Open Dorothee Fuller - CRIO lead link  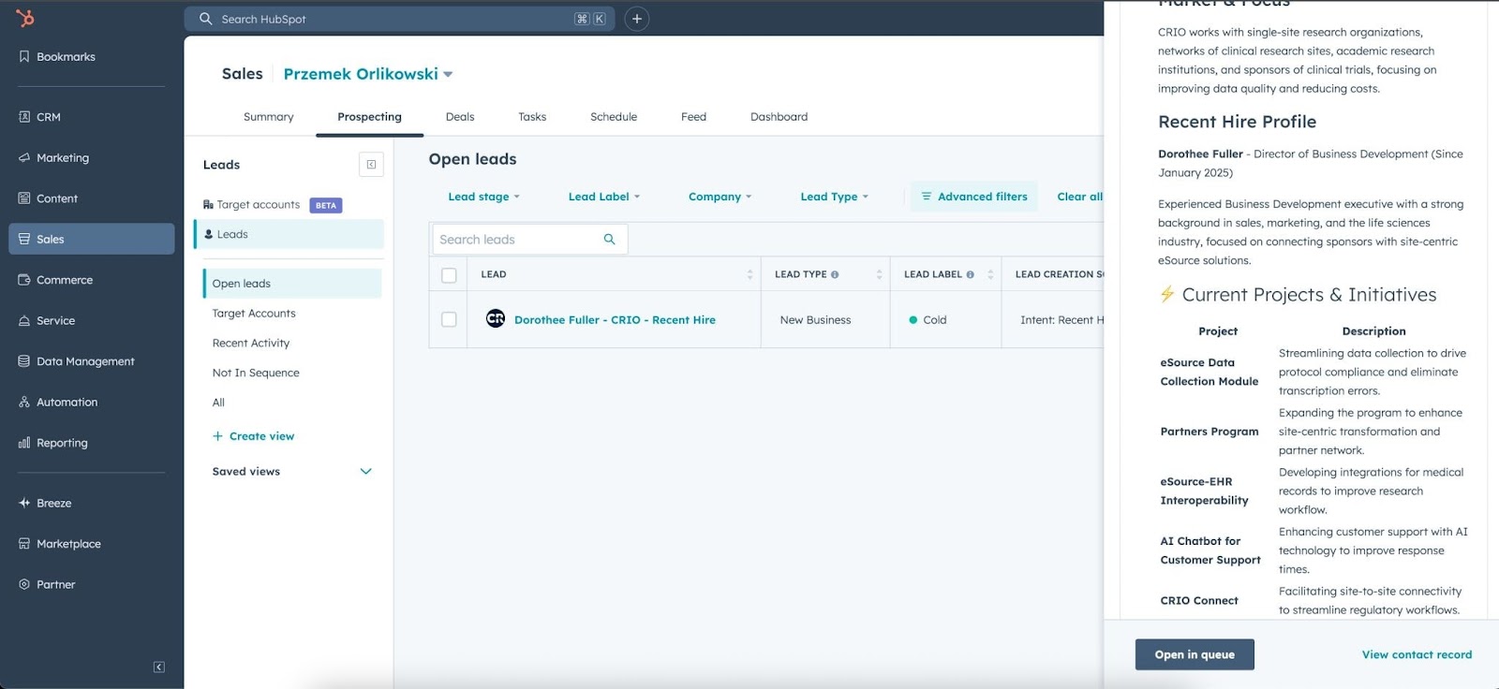pyautogui.click(x=615, y=320)
